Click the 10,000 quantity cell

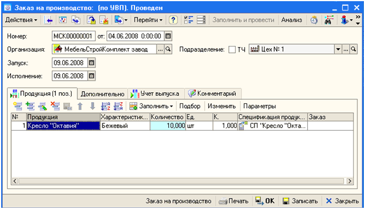(168, 125)
